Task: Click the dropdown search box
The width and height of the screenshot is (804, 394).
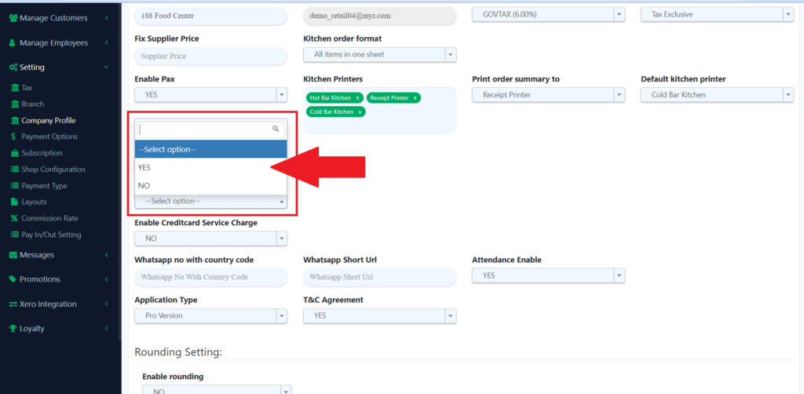Action: [206, 129]
